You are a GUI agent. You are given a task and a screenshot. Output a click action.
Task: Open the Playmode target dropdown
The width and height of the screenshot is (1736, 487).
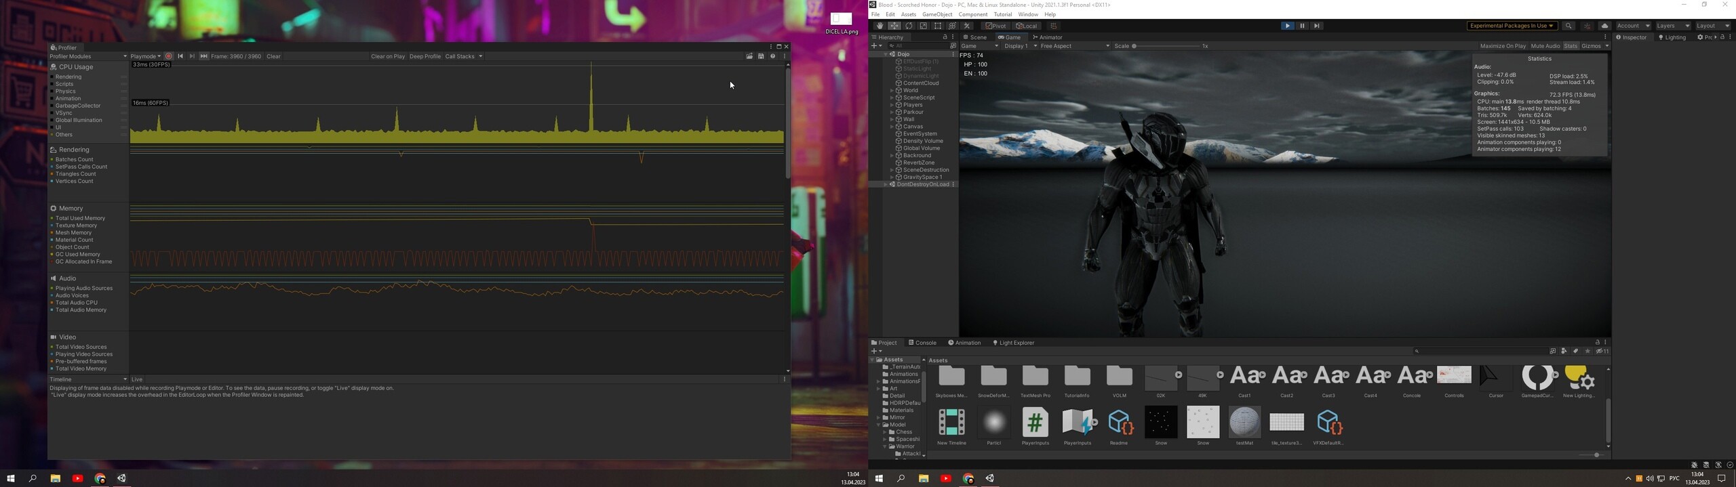[146, 56]
